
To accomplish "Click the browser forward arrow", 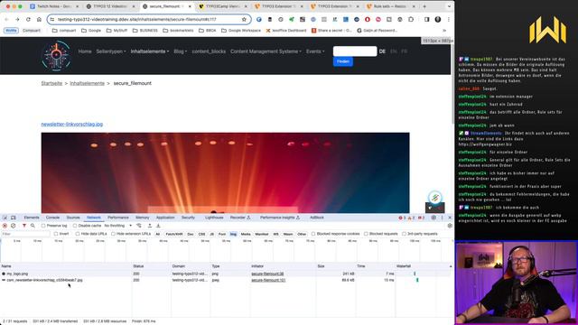I will [x=17, y=19].
